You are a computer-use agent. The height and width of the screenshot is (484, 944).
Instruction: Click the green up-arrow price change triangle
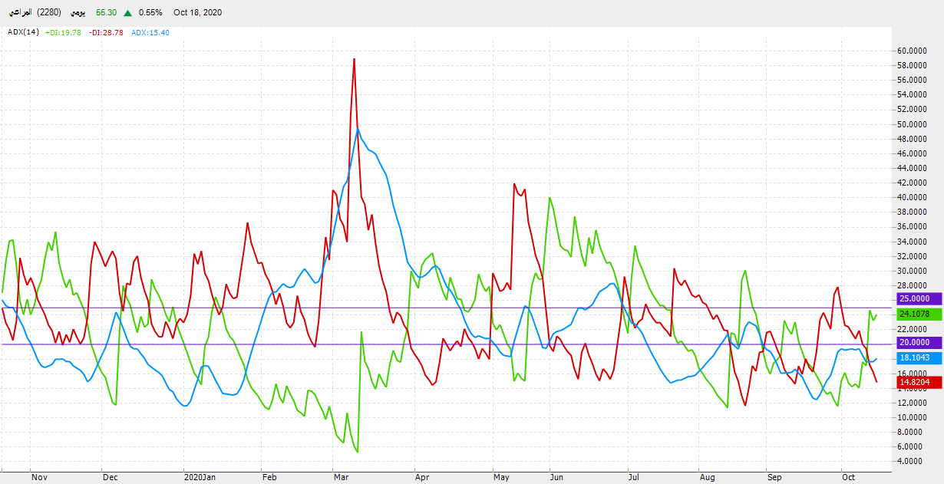pyautogui.click(x=127, y=13)
